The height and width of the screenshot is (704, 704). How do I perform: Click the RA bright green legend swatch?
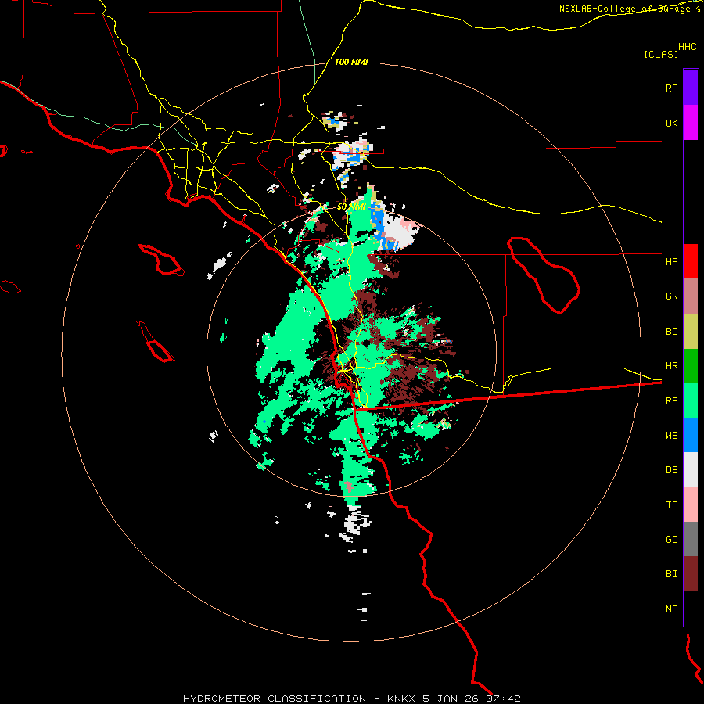[691, 400]
